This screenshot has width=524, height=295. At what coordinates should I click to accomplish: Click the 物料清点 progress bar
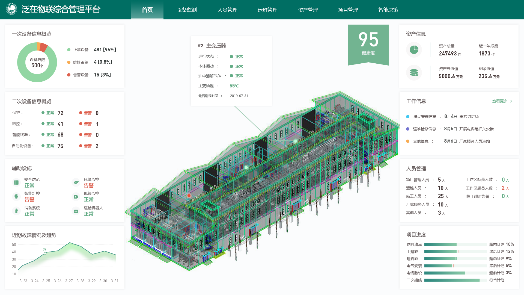point(455,244)
